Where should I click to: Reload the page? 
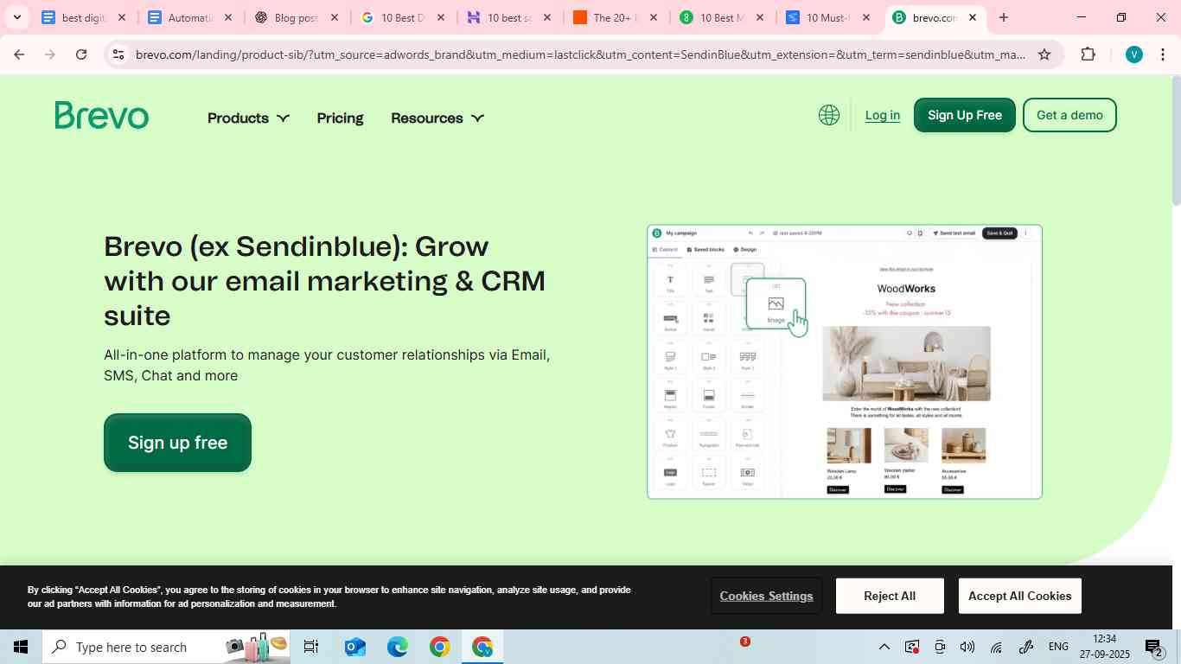81,54
